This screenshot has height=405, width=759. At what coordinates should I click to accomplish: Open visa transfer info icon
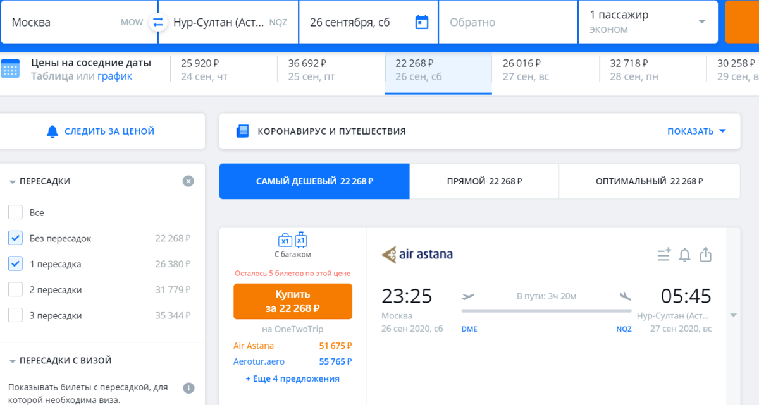[188, 388]
